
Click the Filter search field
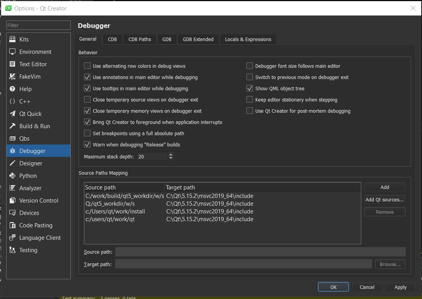pyautogui.click(x=38, y=25)
